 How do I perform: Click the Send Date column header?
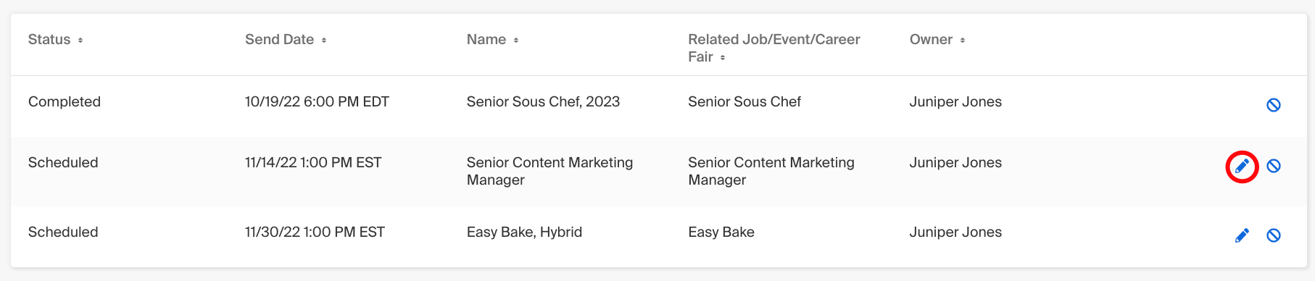(279, 40)
